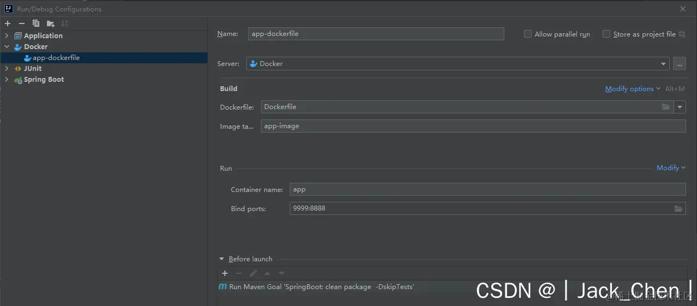Expand the Application tree node
This screenshot has width=697, height=306.
[7, 36]
